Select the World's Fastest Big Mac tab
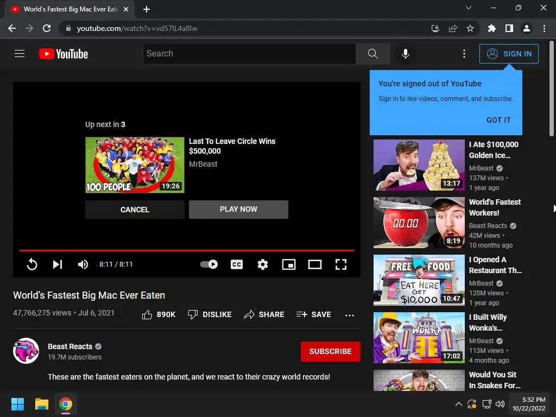This screenshot has height=417, width=556. [69, 9]
